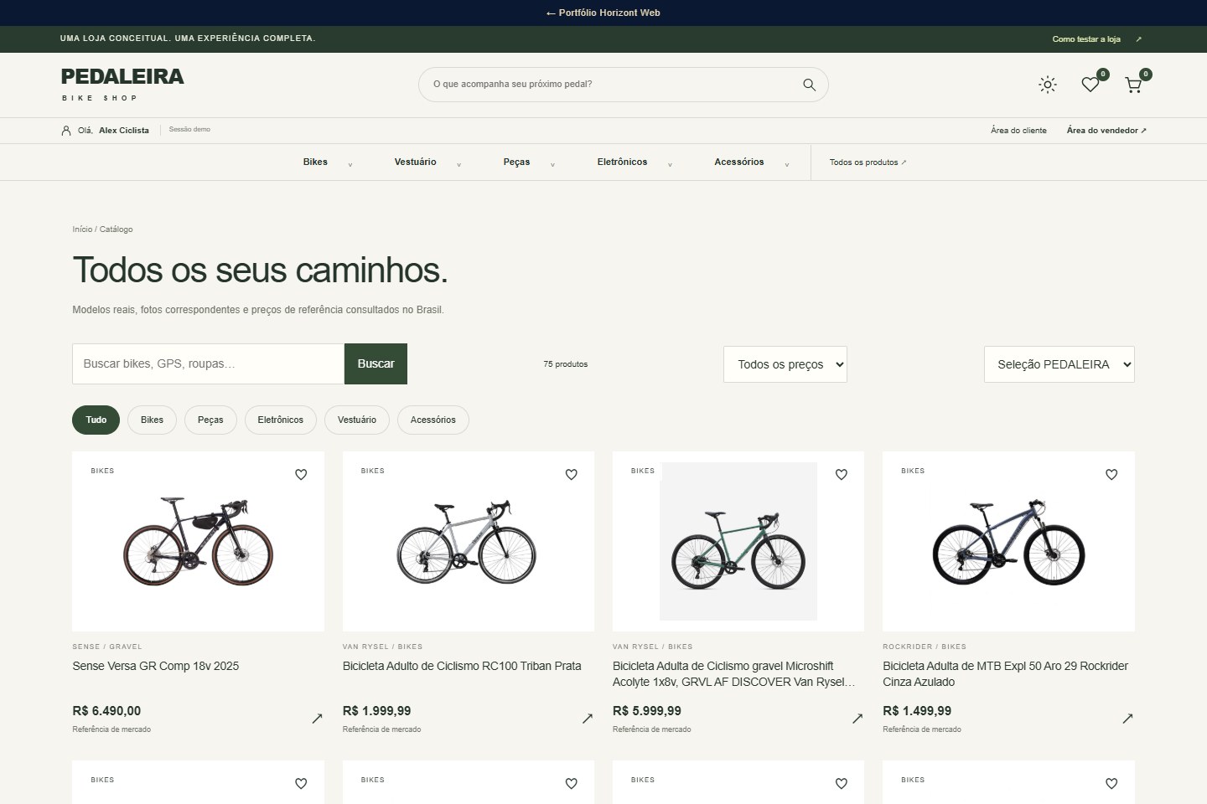This screenshot has height=804, width=1207.
Task: Expand the Eletrônicos menu chevron
Action: pyautogui.click(x=670, y=164)
